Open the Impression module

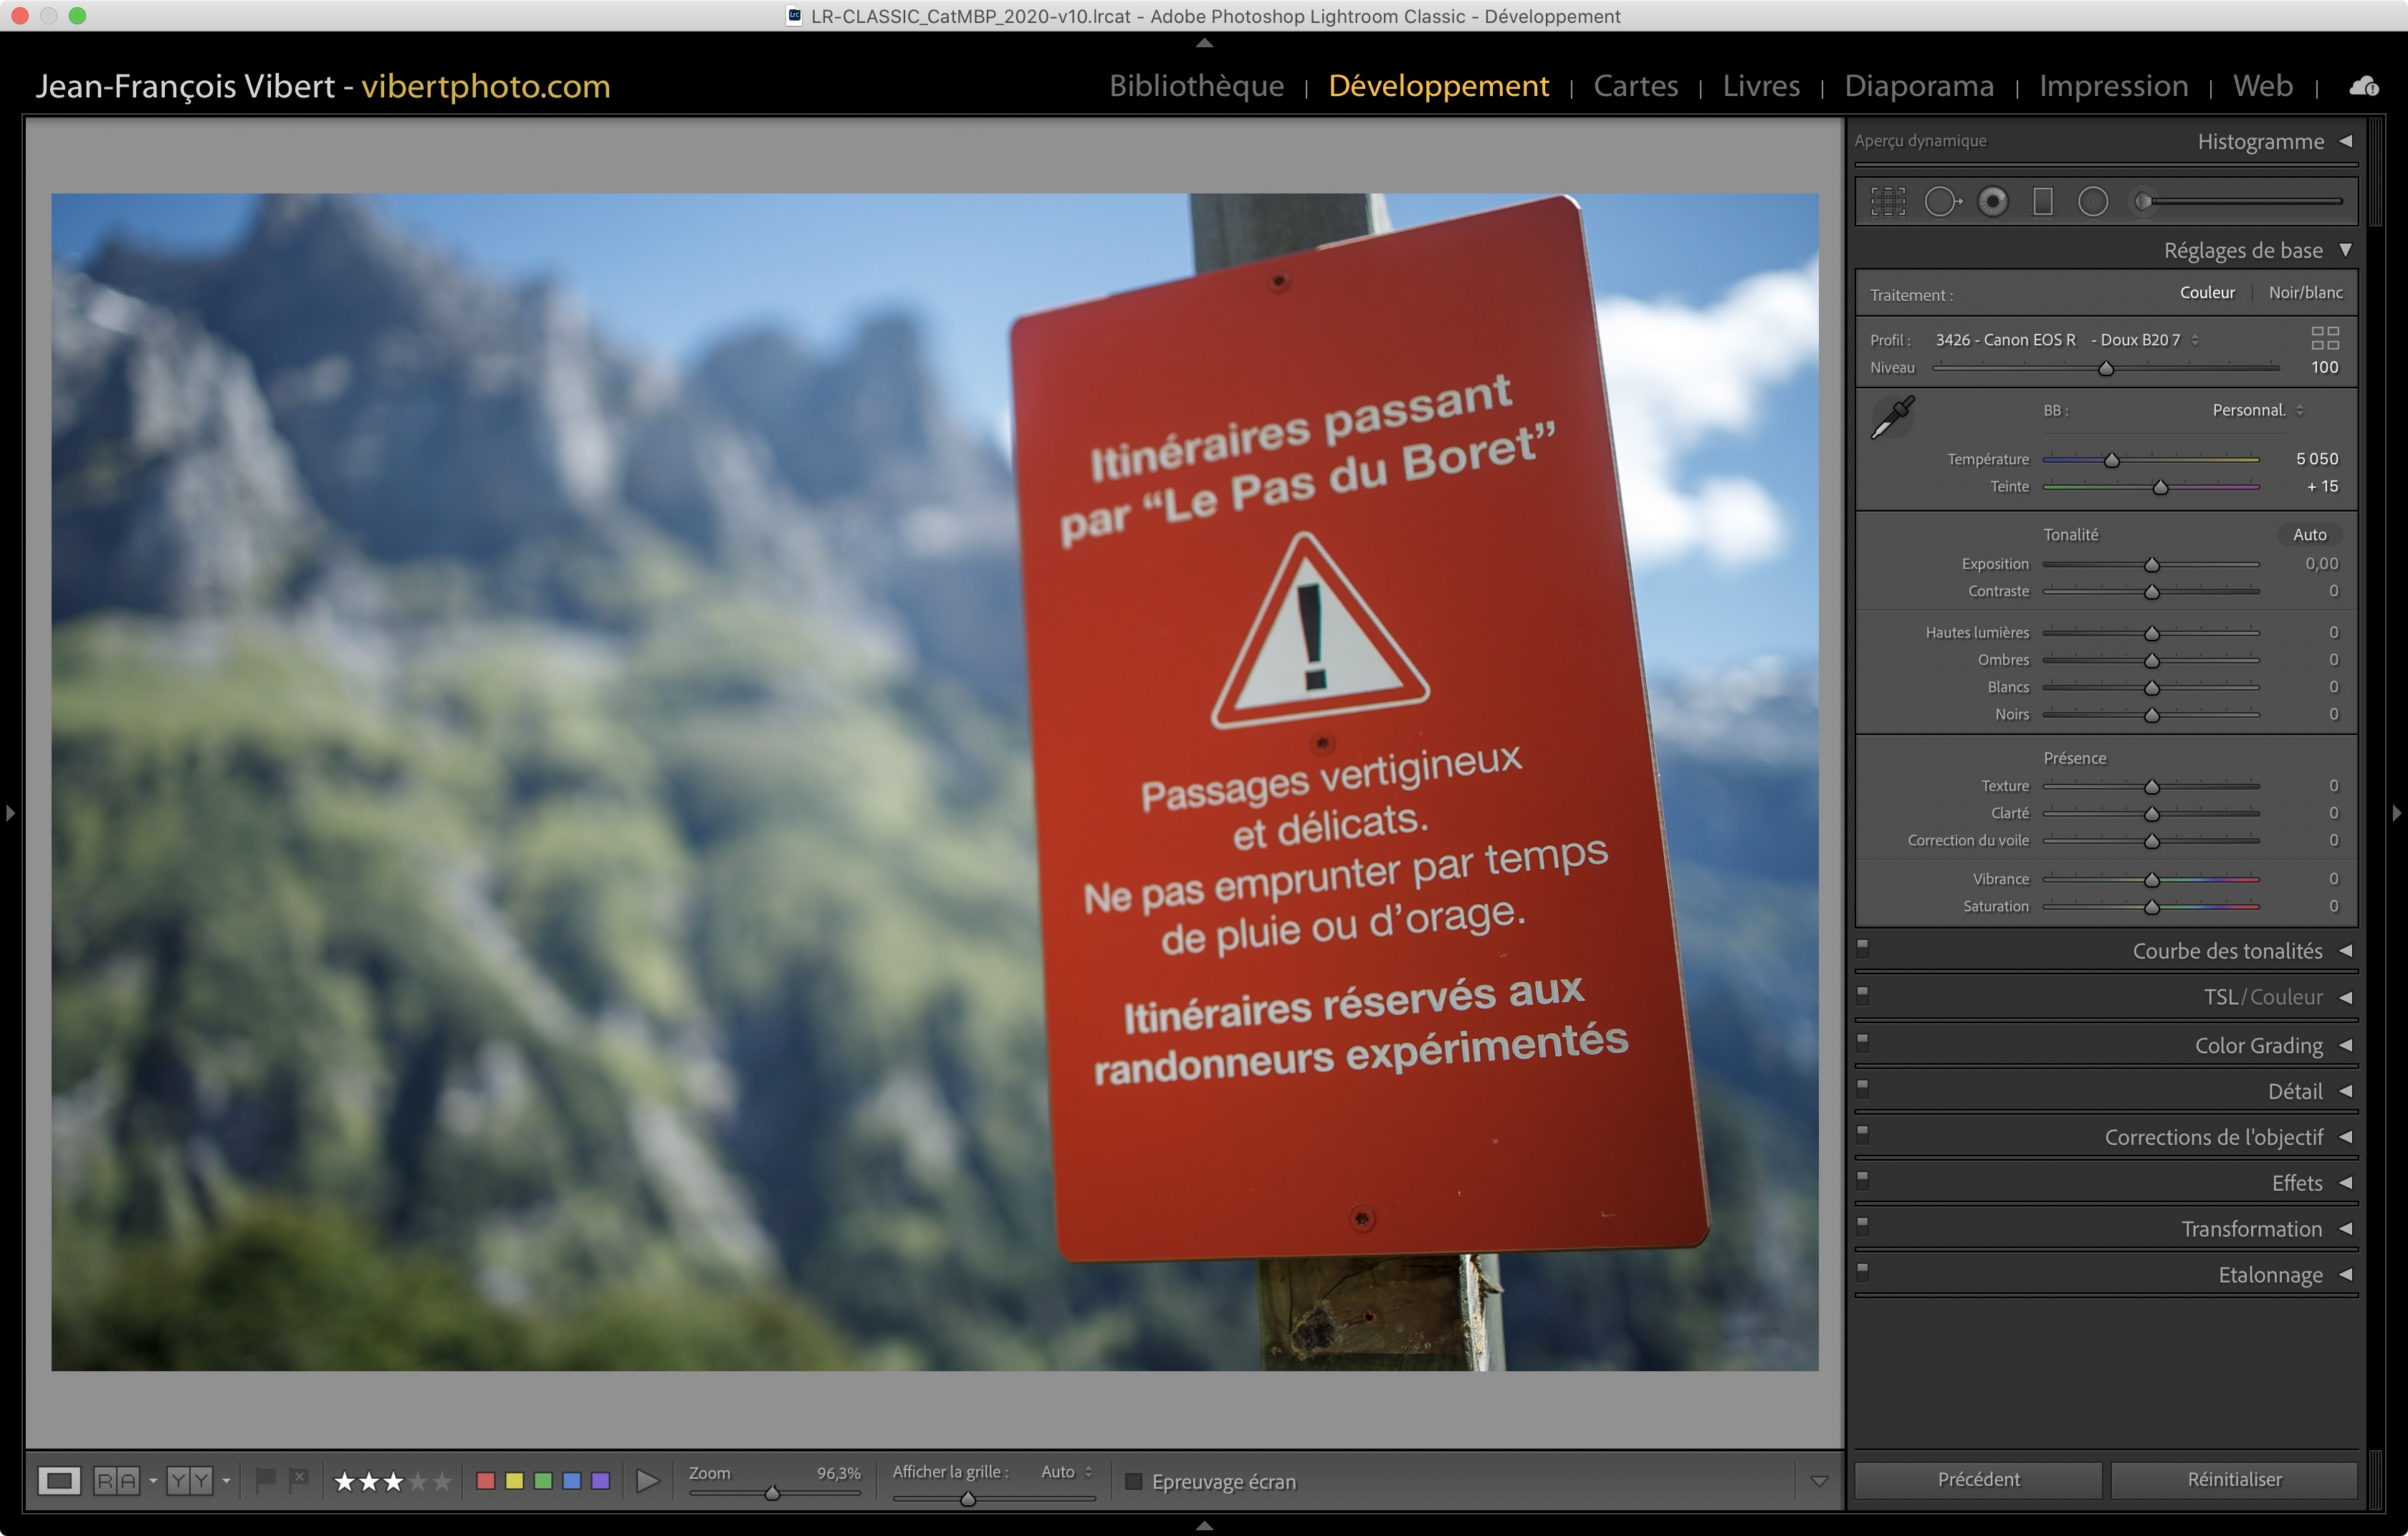pos(2113,86)
